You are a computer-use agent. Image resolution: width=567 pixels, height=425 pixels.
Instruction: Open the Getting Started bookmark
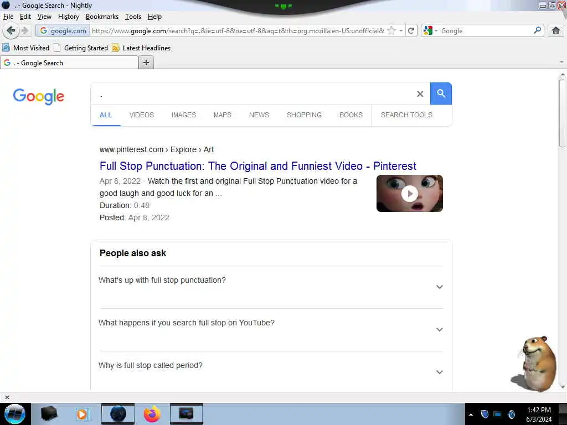pos(81,48)
